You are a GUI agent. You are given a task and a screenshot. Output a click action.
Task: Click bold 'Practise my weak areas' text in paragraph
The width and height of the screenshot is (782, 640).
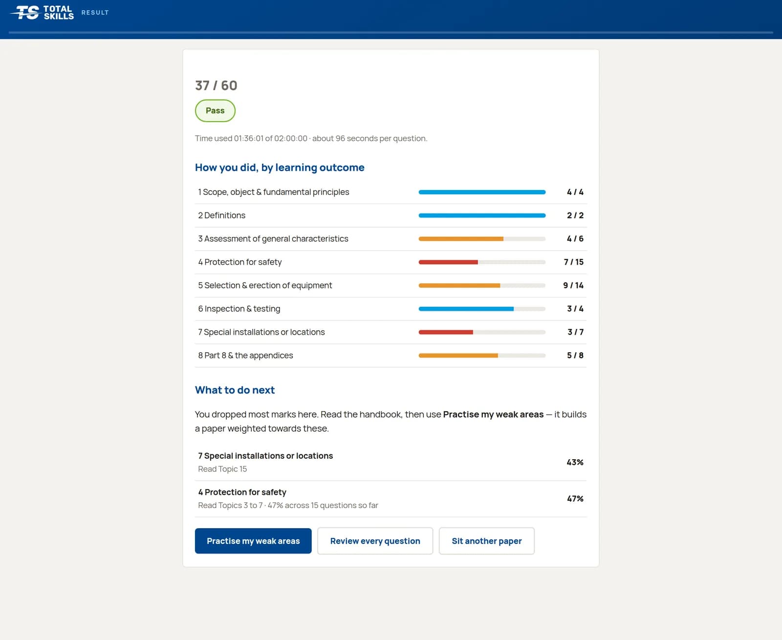(x=493, y=414)
